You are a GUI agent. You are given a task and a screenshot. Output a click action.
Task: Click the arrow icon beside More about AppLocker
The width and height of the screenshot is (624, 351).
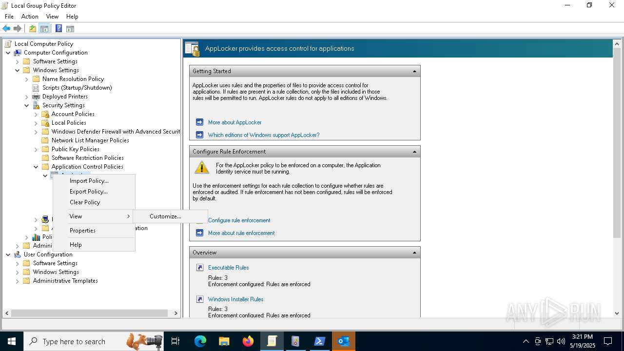[199, 122]
